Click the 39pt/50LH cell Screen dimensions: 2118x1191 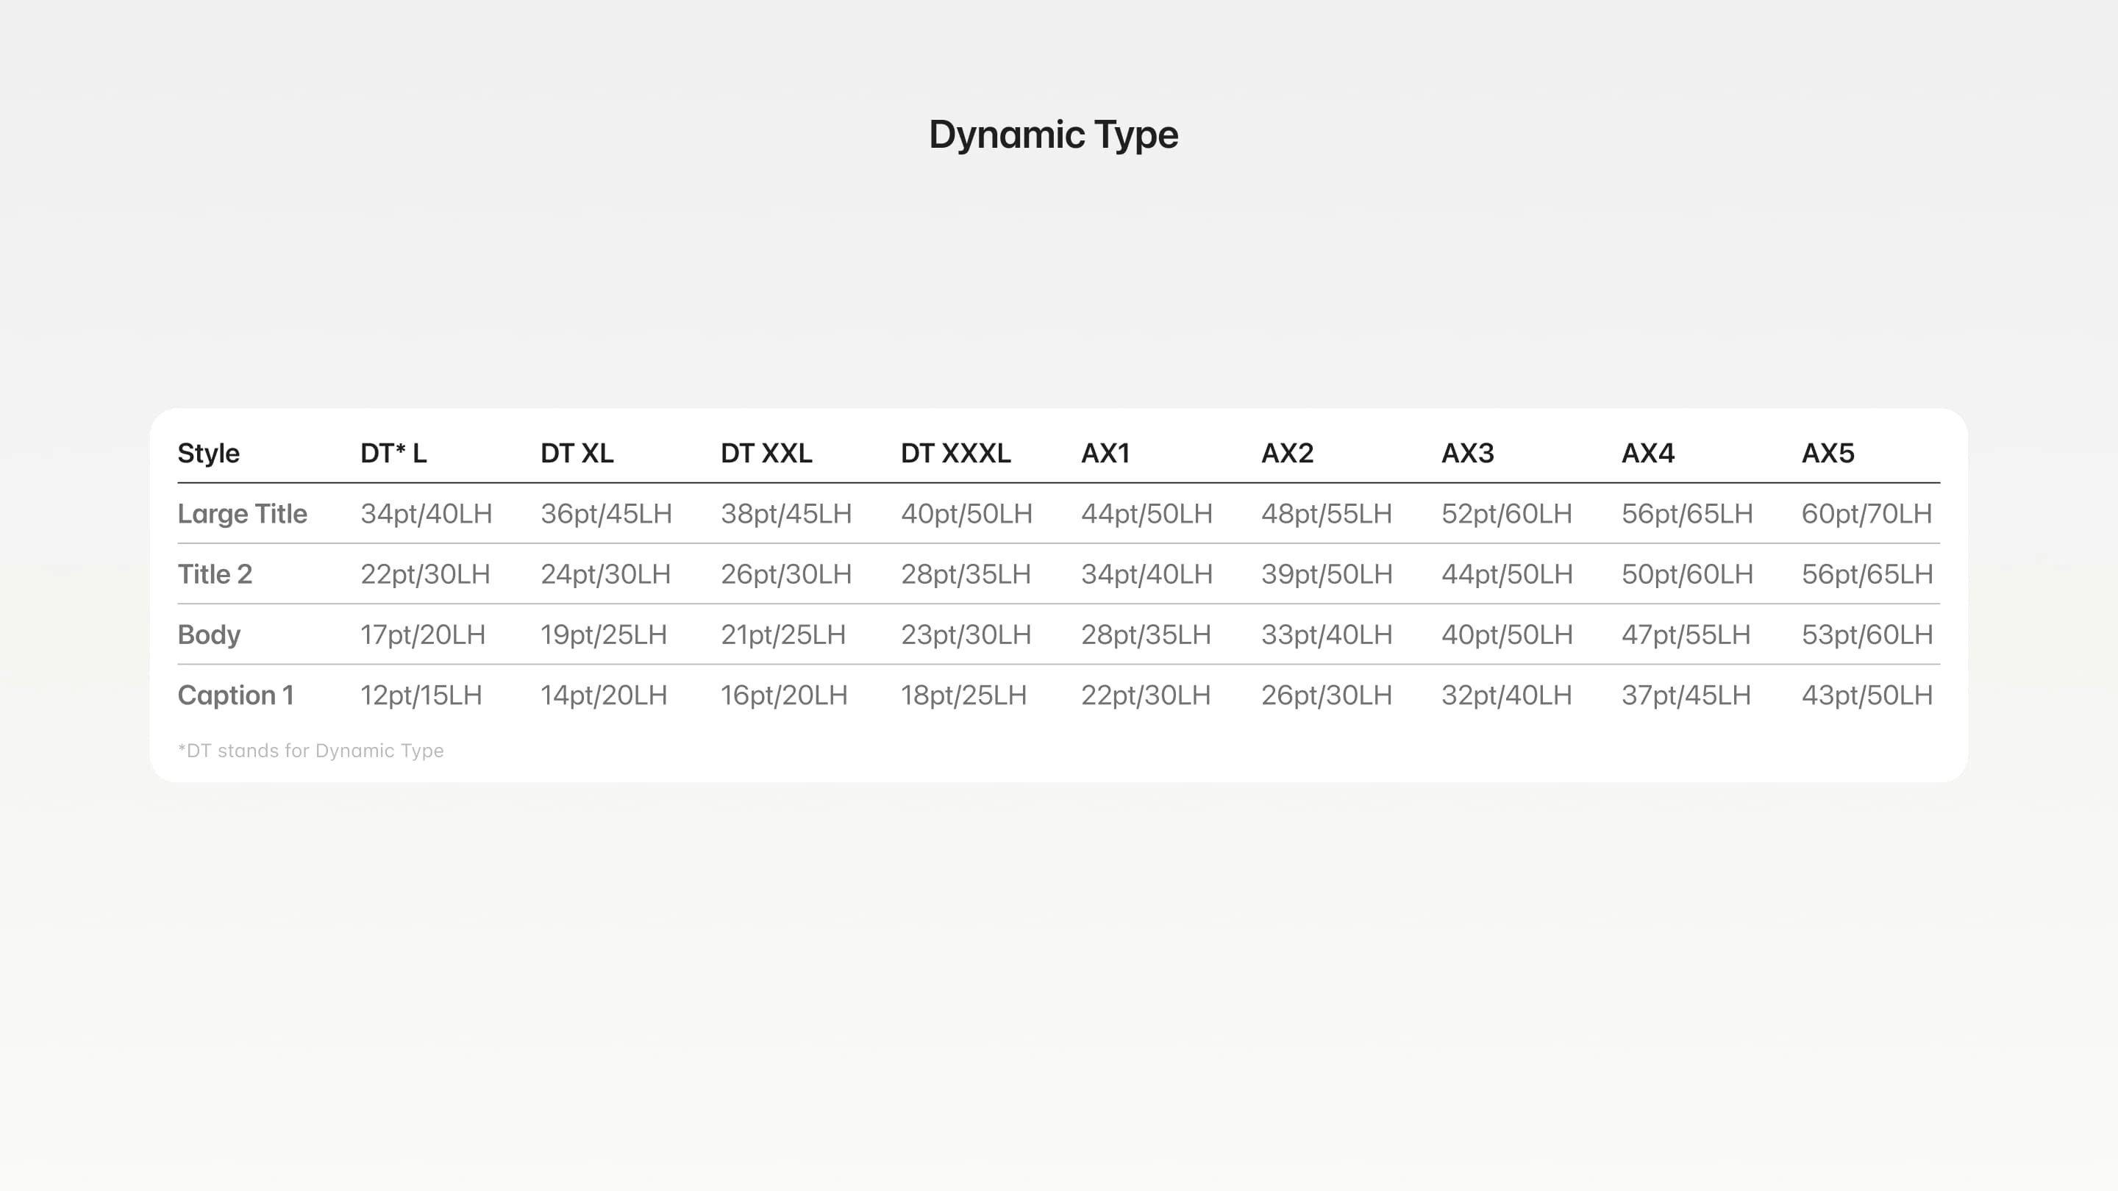(x=1327, y=573)
